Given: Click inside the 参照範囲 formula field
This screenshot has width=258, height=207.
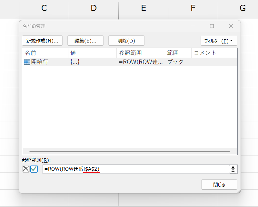Looking at the screenshot, I should click(129, 169).
